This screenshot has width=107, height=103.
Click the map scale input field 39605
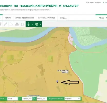13,99
